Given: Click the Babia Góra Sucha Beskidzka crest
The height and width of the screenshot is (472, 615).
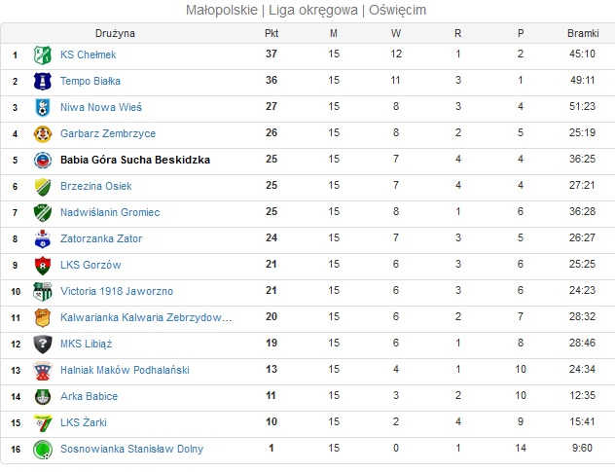Looking at the screenshot, I should pyautogui.click(x=43, y=160).
